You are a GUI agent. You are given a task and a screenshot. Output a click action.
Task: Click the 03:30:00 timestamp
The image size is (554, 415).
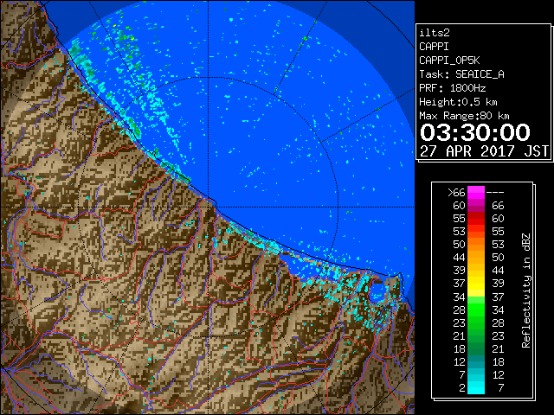(x=475, y=132)
